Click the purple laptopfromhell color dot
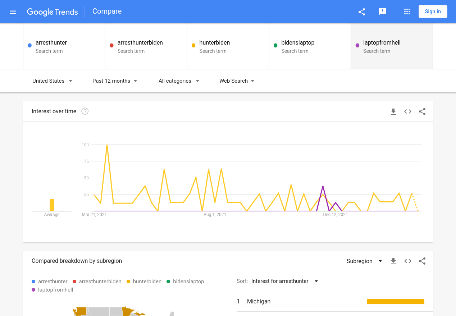Image resolution: width=456 pixels, height=316 pixels. click(x=357, y=45)
